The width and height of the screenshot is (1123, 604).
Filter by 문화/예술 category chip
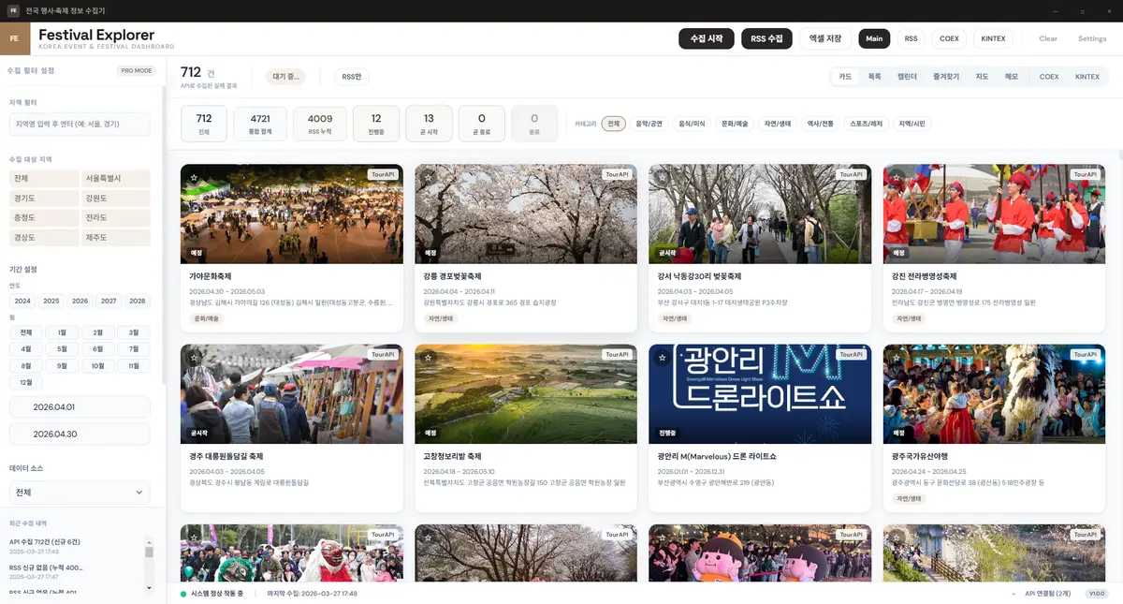point(735,124)
